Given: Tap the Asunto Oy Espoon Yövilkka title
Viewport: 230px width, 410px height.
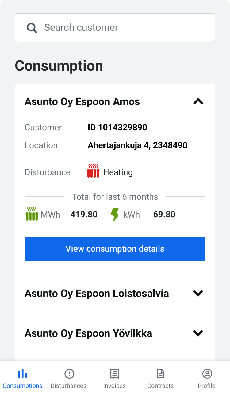Looking at the screenshot, I should pyautogui.click(x=88, y=333).
